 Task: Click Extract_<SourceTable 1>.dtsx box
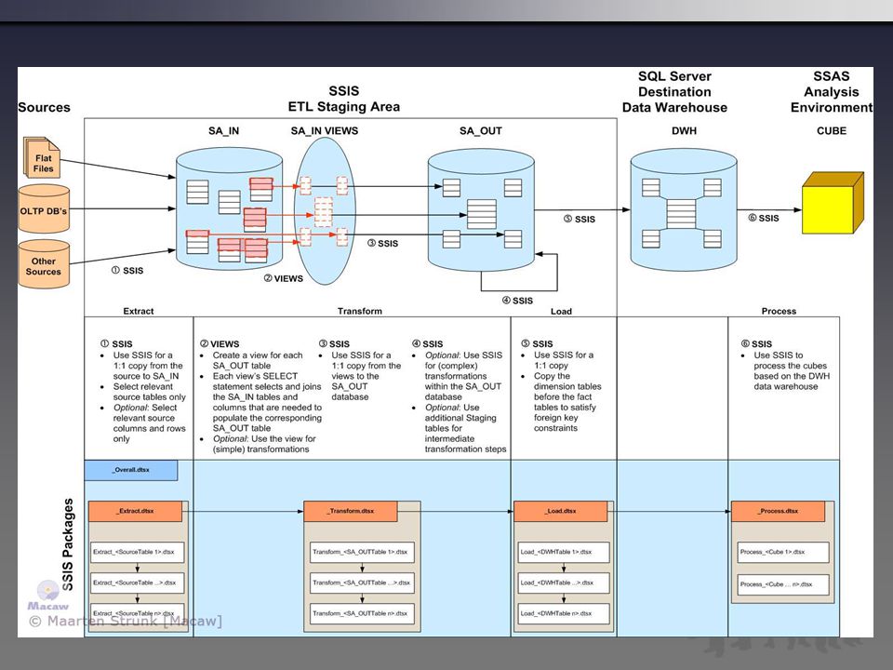click(x=138, y=552)
